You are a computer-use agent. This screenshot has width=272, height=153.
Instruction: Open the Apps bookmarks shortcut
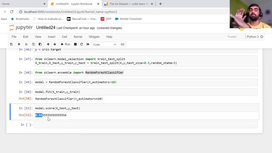click(x=4, y=19)
